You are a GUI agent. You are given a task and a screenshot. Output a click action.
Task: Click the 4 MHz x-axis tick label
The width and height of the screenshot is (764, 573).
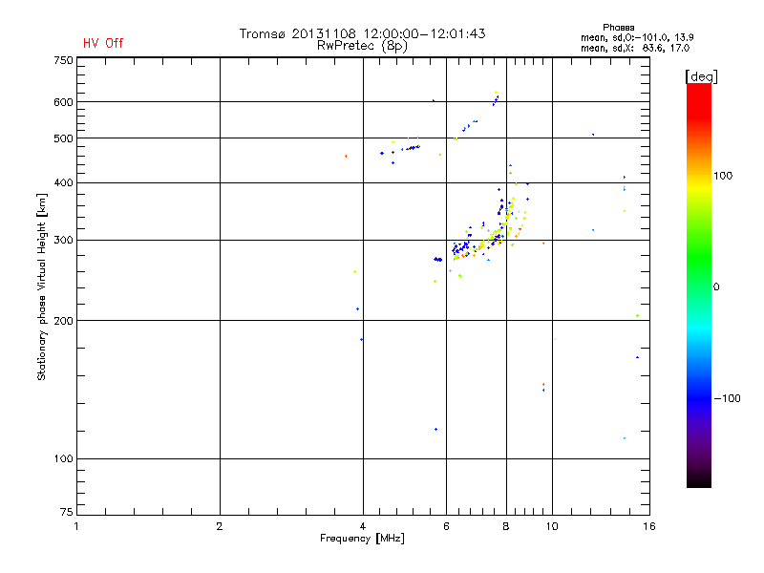point(362,526)
